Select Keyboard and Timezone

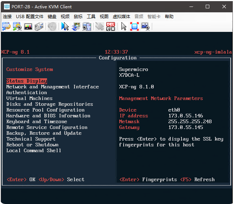(x=37, y=121)
